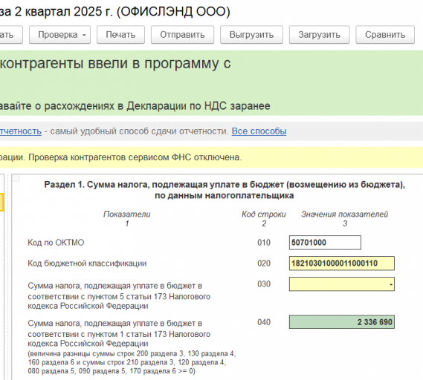Click the пункт 5 статьи 173 description
This screenshot has width=423, height=380.
click(x=119, y=295)
